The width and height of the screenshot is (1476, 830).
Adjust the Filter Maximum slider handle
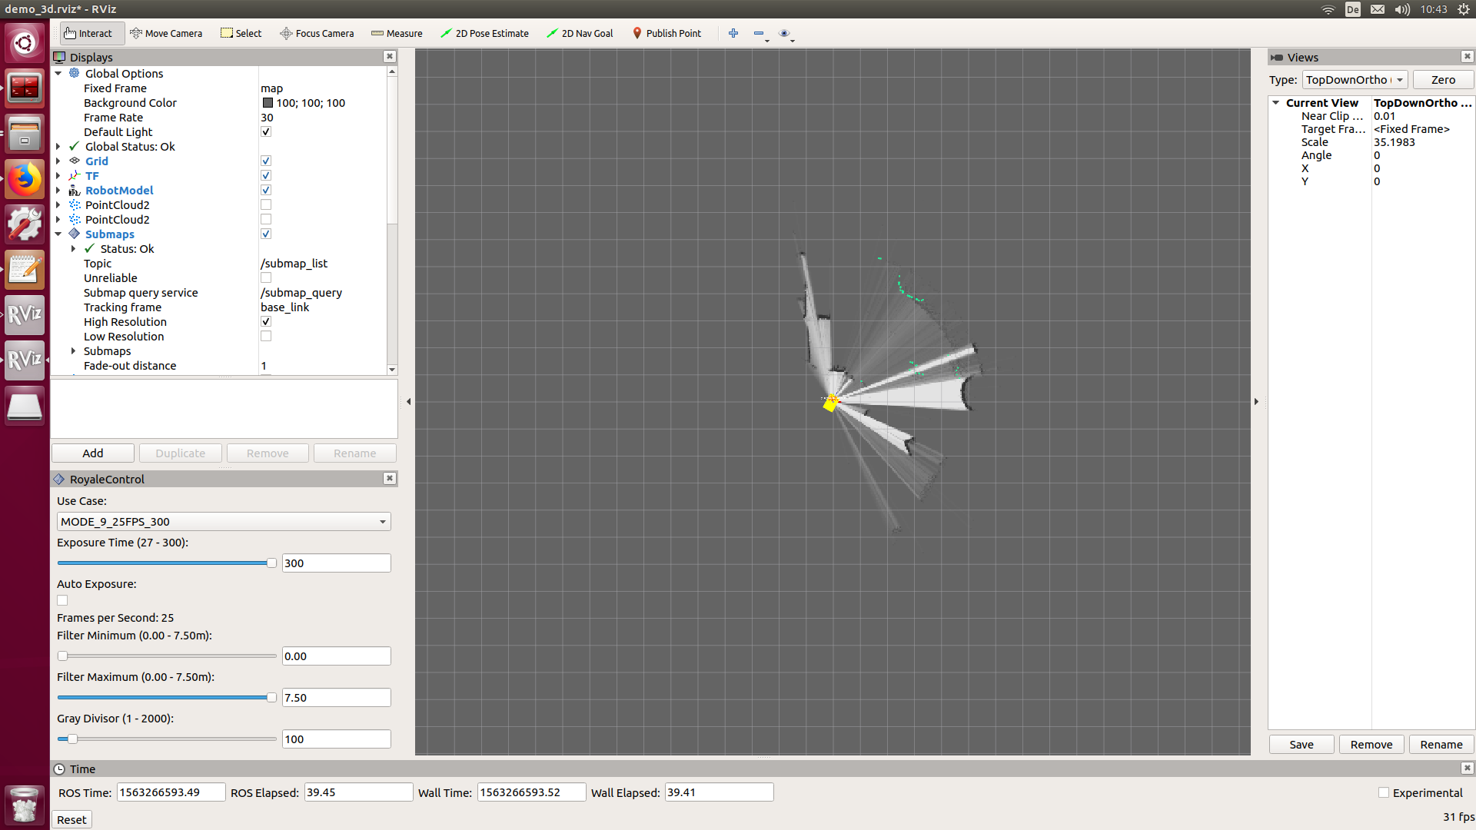271,698
